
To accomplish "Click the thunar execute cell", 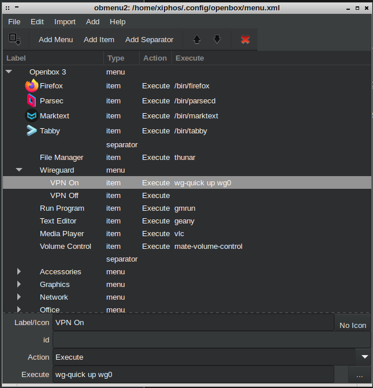I will click(x=185, y=157).
